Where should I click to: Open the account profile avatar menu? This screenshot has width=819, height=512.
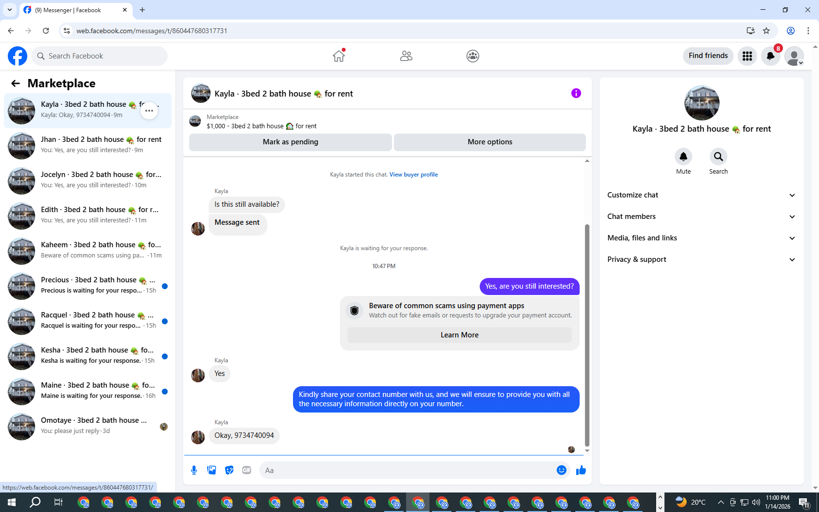tap(794, 56)
